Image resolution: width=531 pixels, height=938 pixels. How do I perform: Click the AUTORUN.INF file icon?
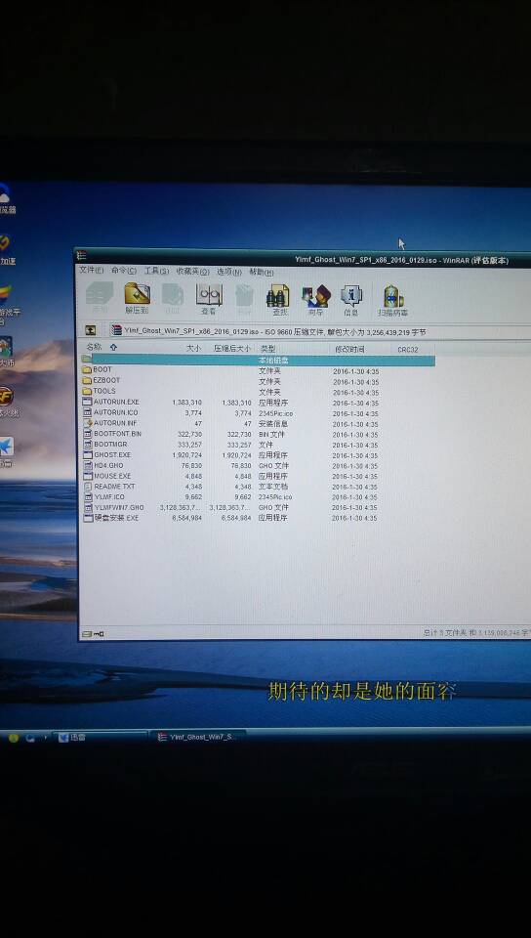[x=87, y=423]
